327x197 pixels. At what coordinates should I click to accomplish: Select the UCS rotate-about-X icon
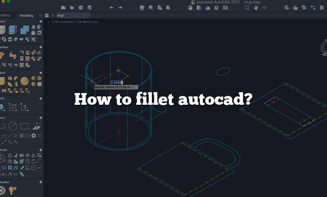point(13,107)
